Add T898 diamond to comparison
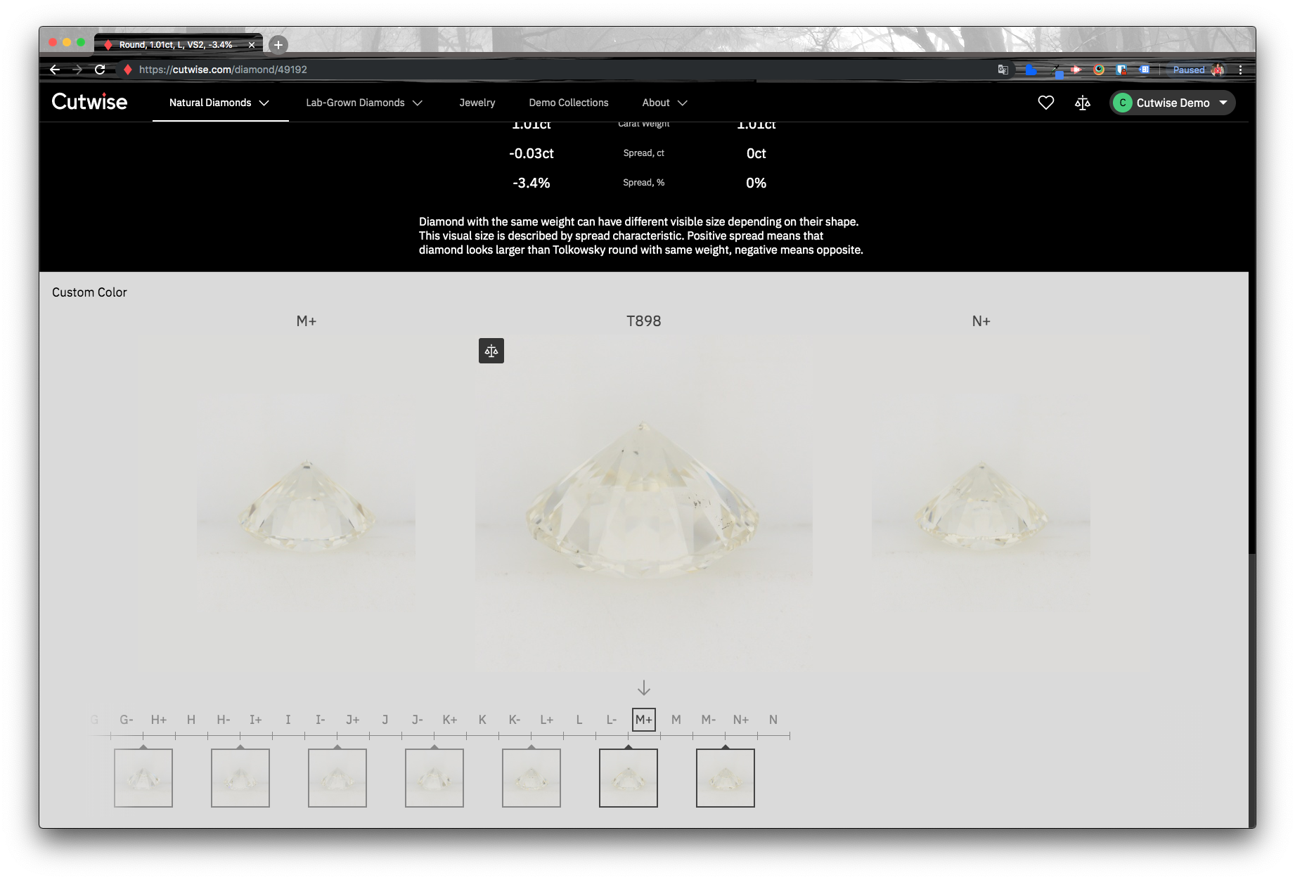The height and width of the screenshot is (880, 1295). [x=491, y=351]
